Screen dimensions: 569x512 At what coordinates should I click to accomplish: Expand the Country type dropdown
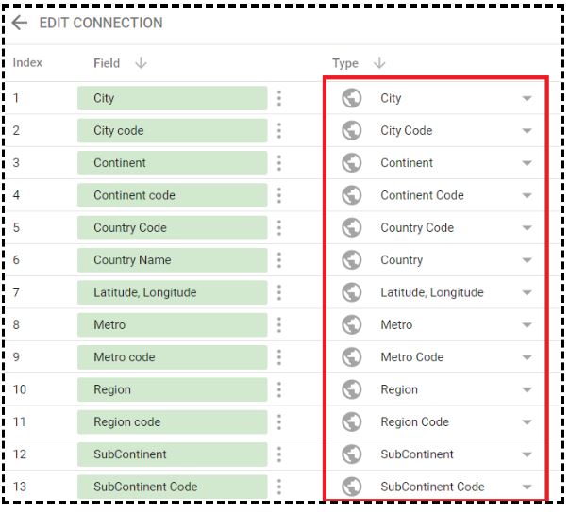(527, 260)
